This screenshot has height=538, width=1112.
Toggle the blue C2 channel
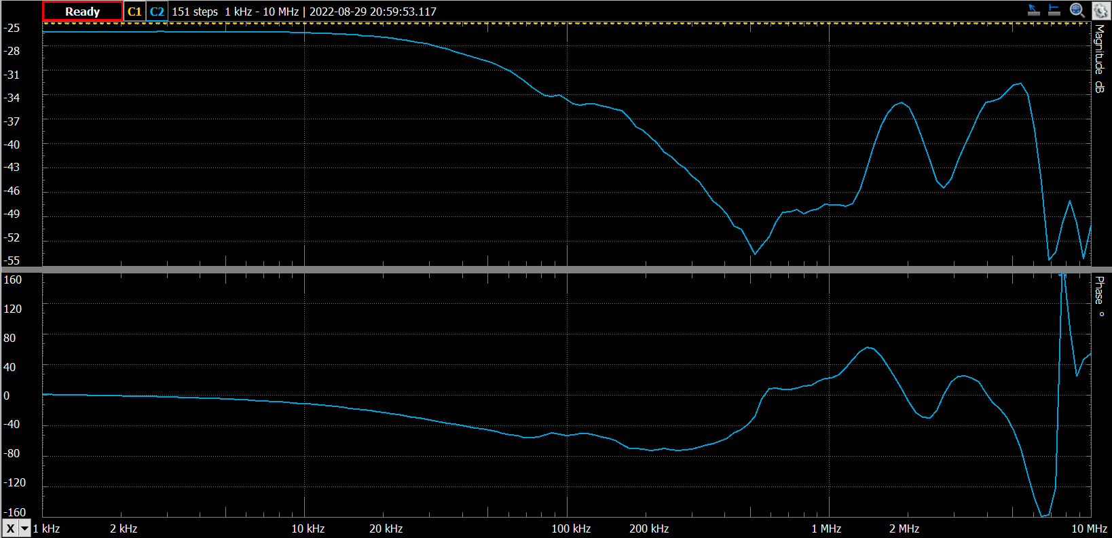(x=157, y=12)
